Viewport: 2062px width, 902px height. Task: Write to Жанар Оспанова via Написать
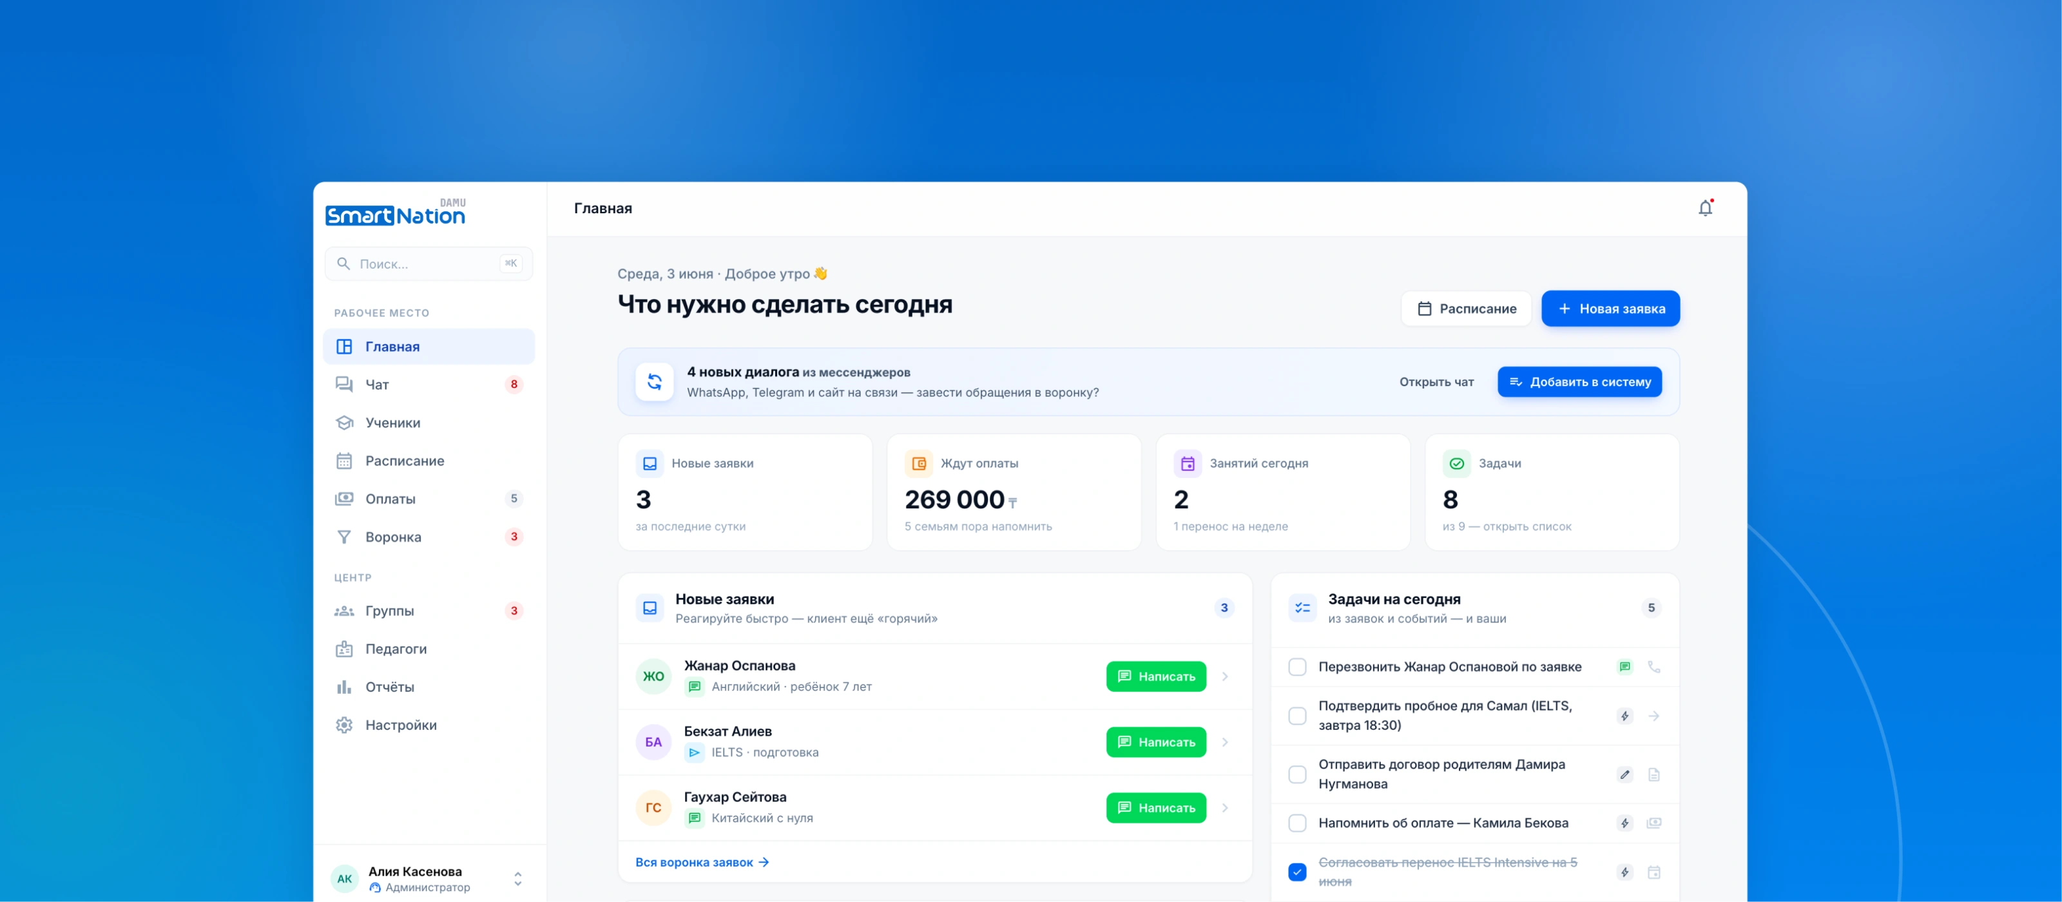[x=1156, y=676]
